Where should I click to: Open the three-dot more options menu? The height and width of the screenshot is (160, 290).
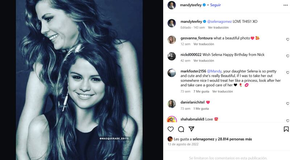[x=286, y=5]
